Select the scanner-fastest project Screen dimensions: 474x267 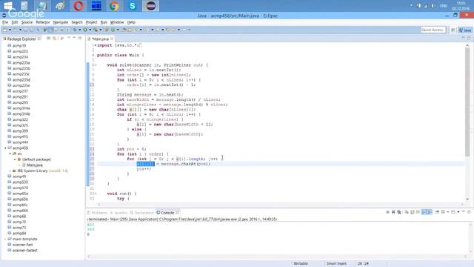24,251
